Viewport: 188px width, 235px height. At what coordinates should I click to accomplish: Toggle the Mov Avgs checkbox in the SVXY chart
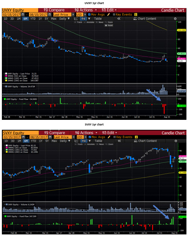point(90,137)
